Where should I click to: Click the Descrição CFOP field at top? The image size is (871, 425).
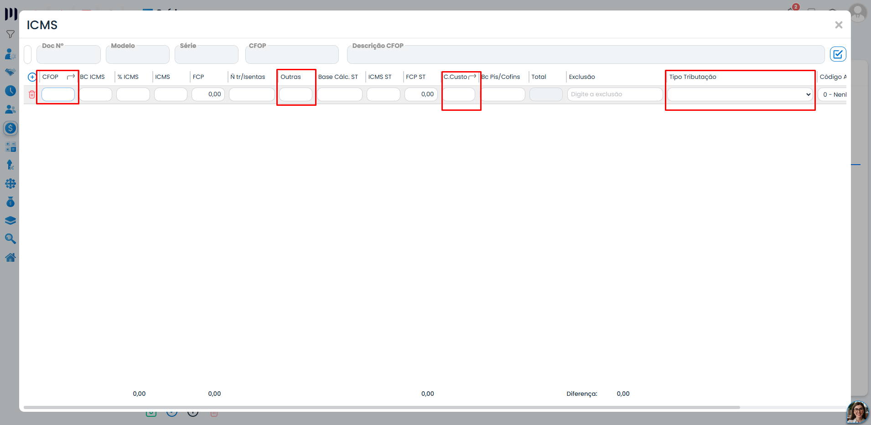pyautogui.click(x=586, y=54)
